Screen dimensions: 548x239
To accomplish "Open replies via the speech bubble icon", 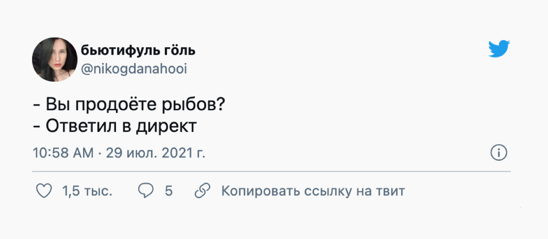I will point(146,191).
